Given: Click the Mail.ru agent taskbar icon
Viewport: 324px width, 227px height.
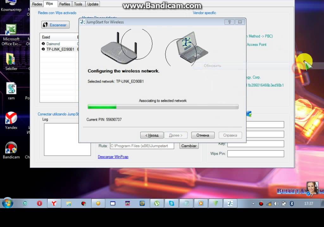Looking at the screenshot, I should point(142,203).
